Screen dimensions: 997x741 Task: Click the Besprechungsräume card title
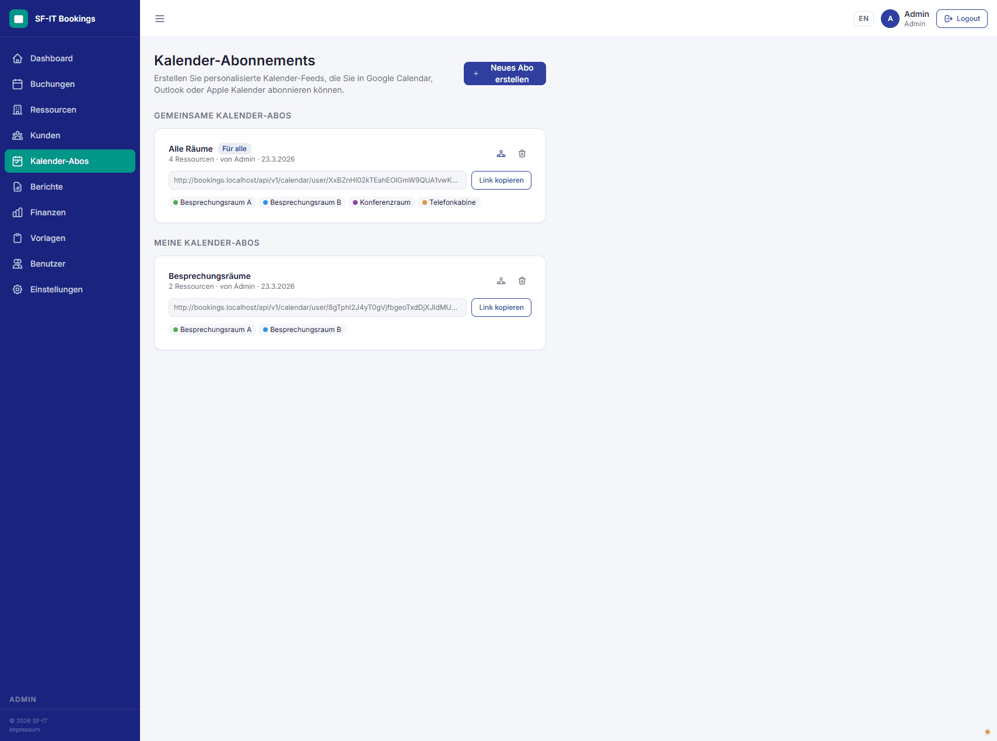tap(209, 276)
